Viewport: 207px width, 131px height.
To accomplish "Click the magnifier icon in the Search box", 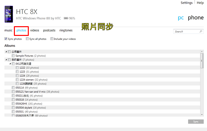I will pyautogui.click(x=201, y=31).
